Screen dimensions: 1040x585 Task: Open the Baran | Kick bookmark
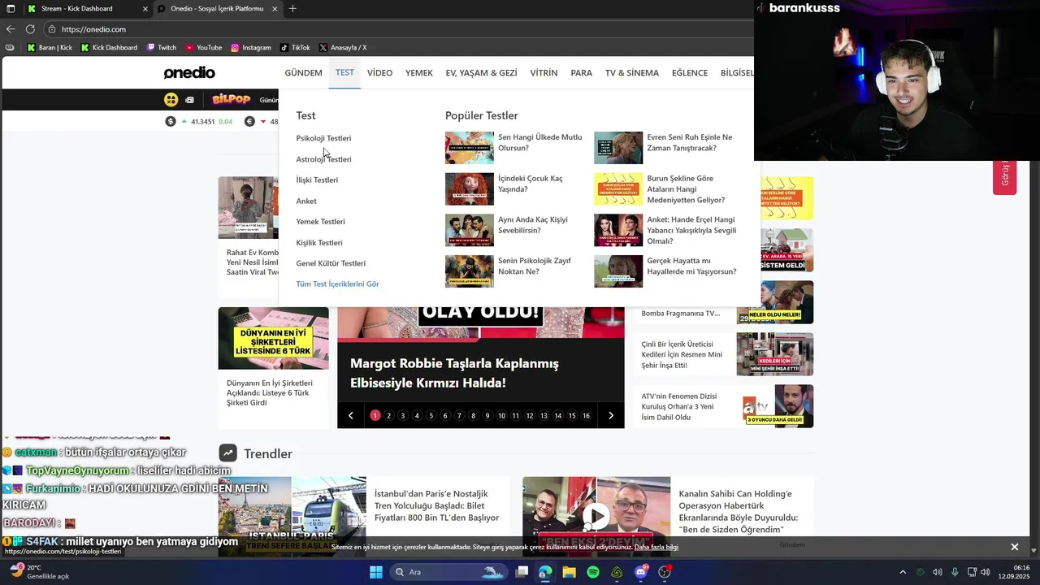(50, 47)
